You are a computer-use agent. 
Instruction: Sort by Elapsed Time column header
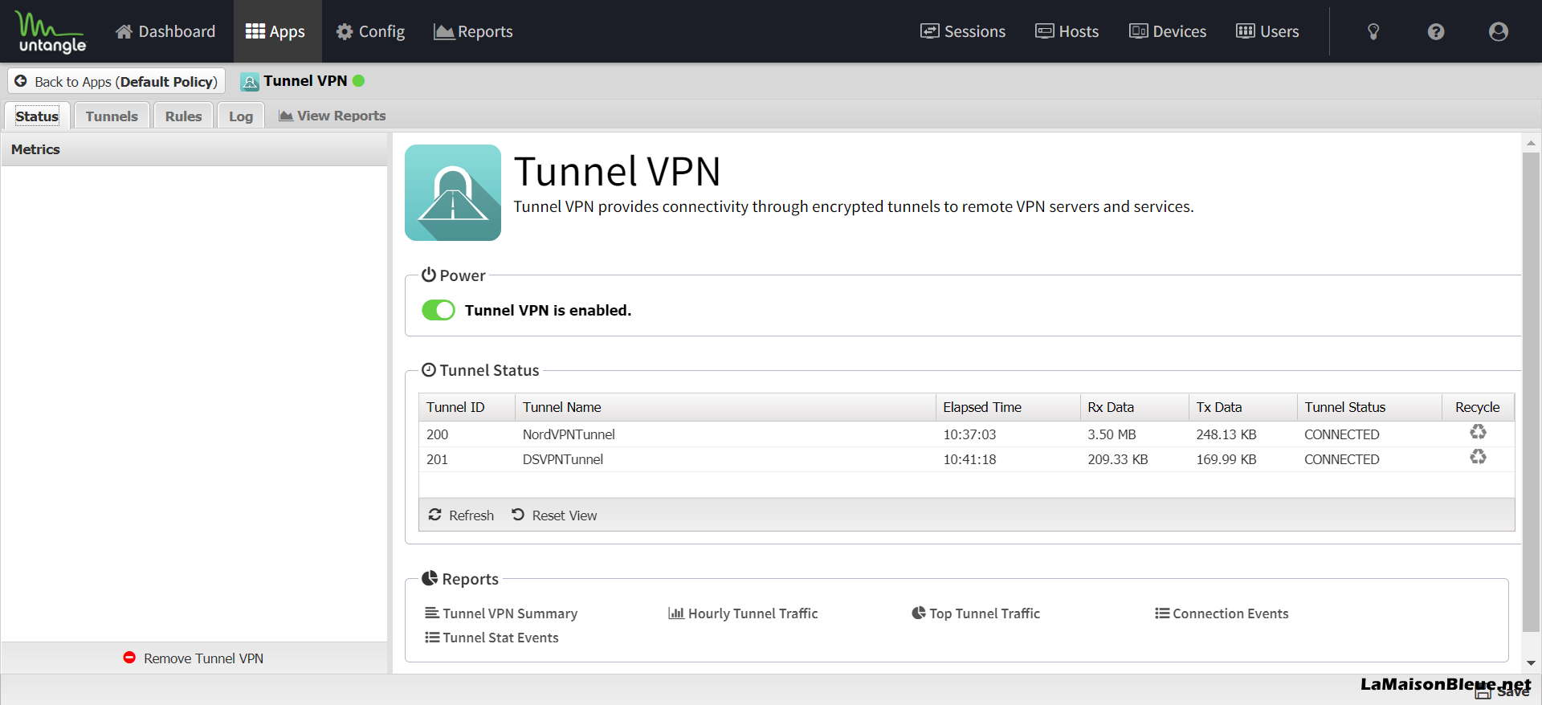coord(982,407)
